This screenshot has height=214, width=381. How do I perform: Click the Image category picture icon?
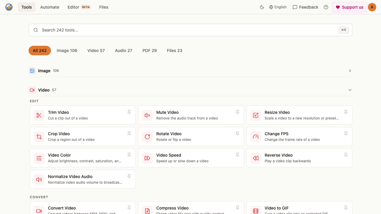pos(32,71)
